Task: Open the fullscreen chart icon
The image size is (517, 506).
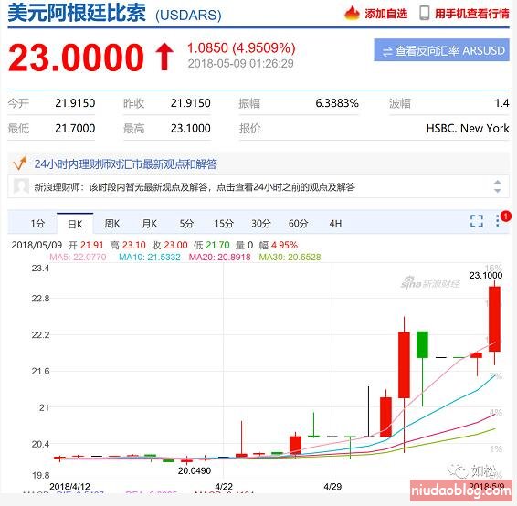Action: click(477, 221)
